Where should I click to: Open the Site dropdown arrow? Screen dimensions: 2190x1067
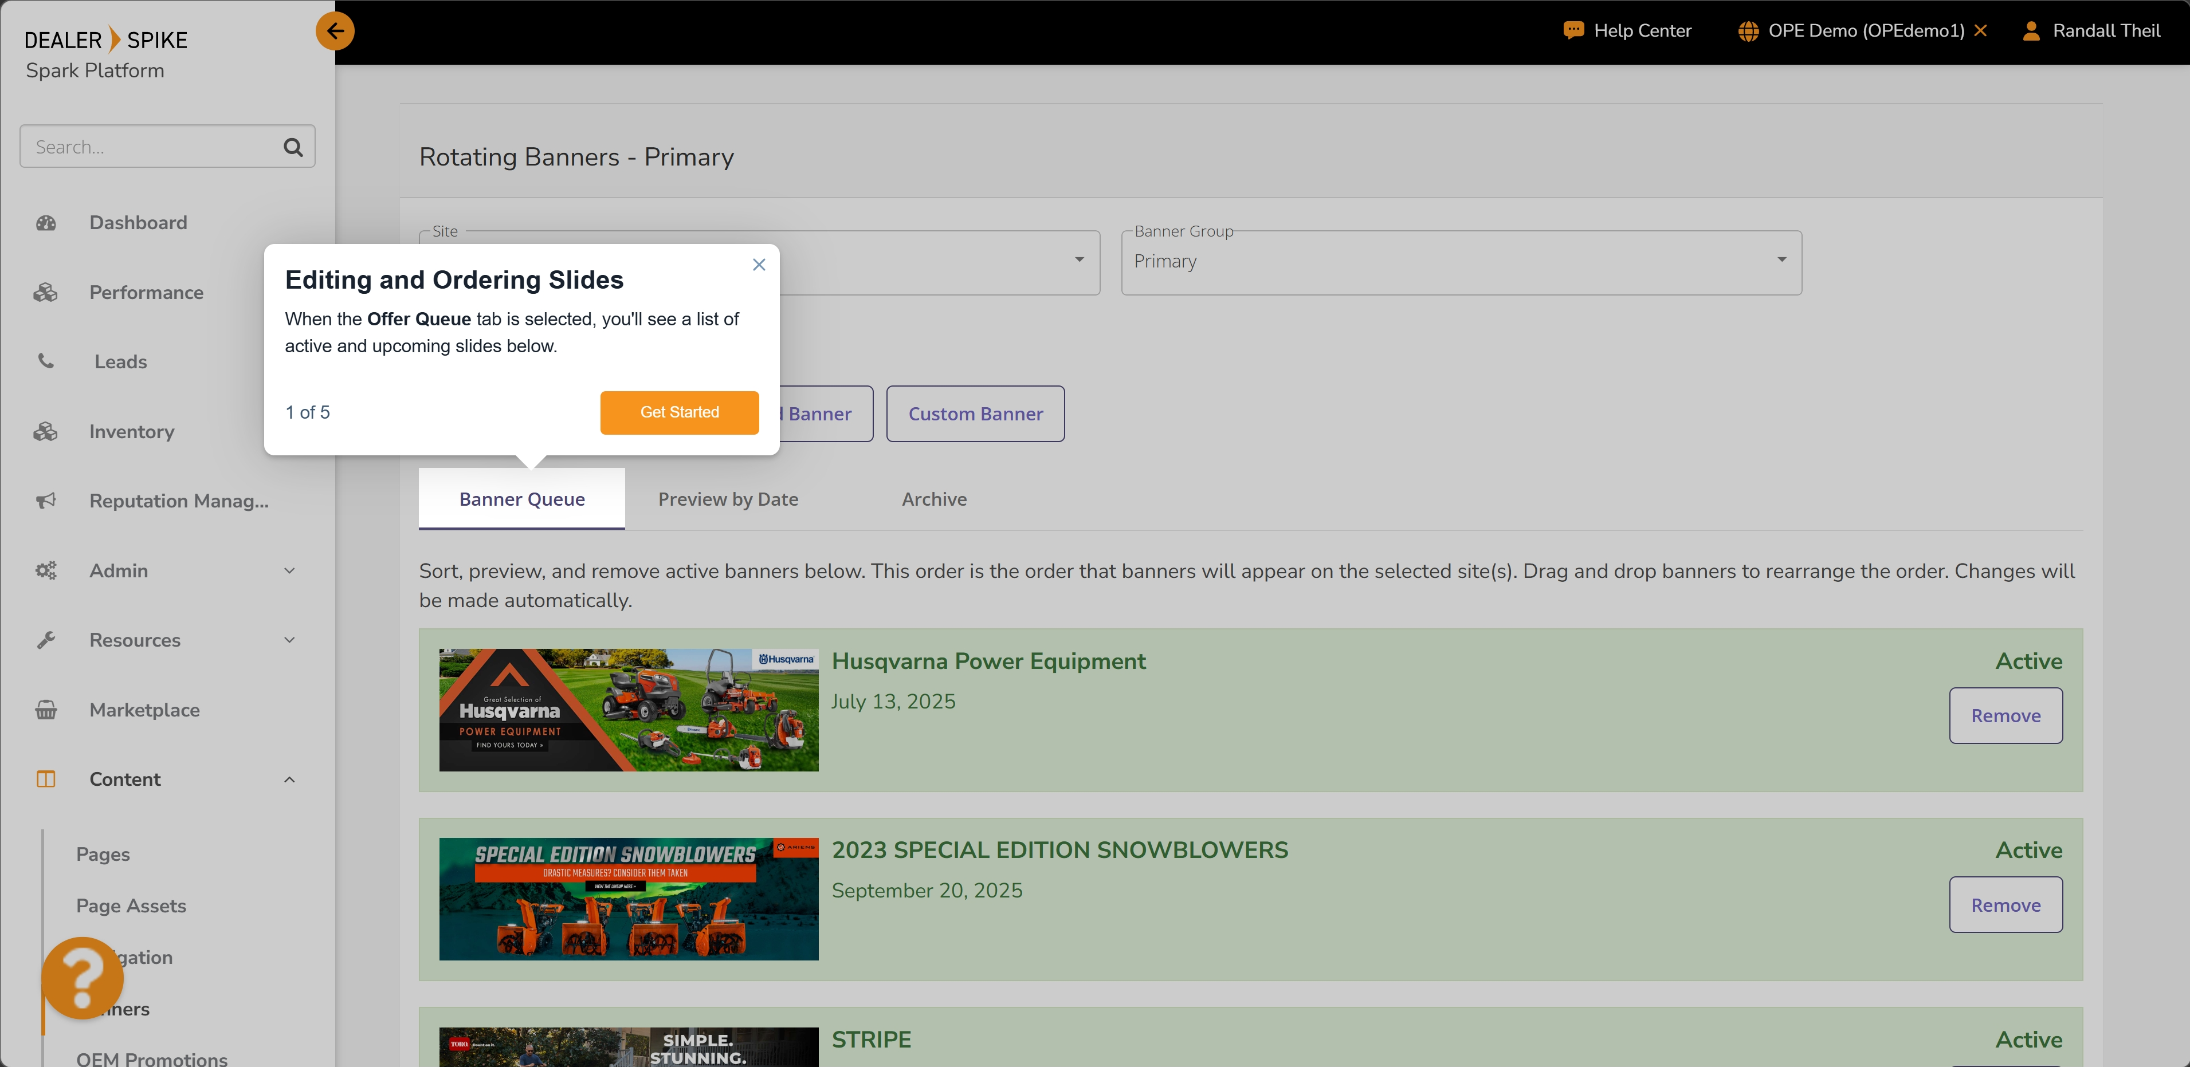click(1079, 260)
